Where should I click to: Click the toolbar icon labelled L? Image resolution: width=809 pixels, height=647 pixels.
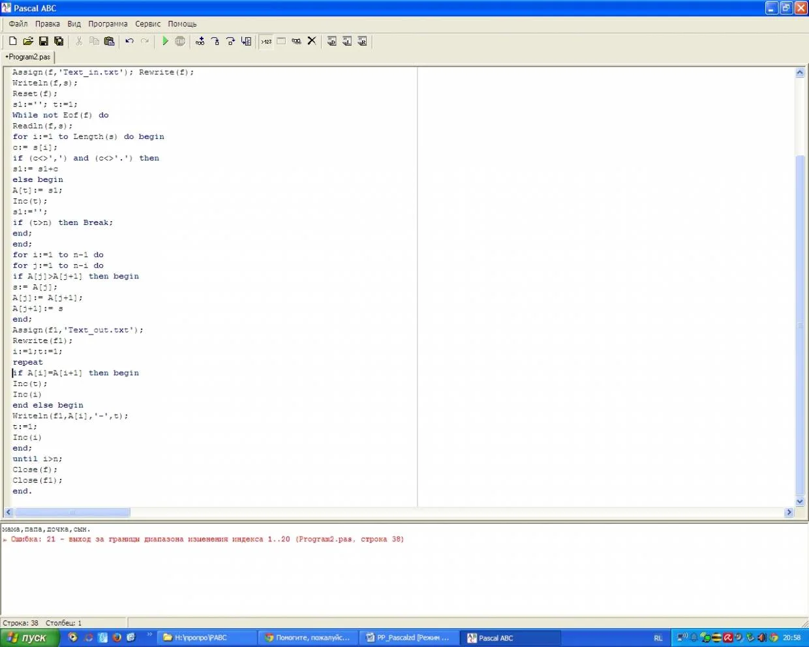347,41
